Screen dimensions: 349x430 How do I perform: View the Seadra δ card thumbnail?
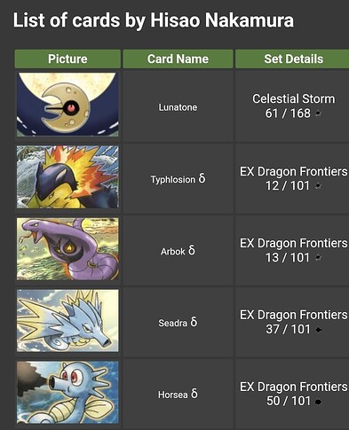pos(67,321)
